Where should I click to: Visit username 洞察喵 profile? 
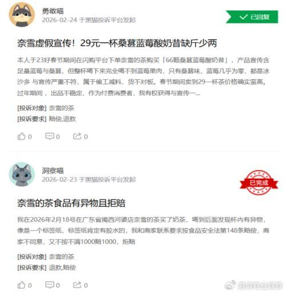coord(53,171)
